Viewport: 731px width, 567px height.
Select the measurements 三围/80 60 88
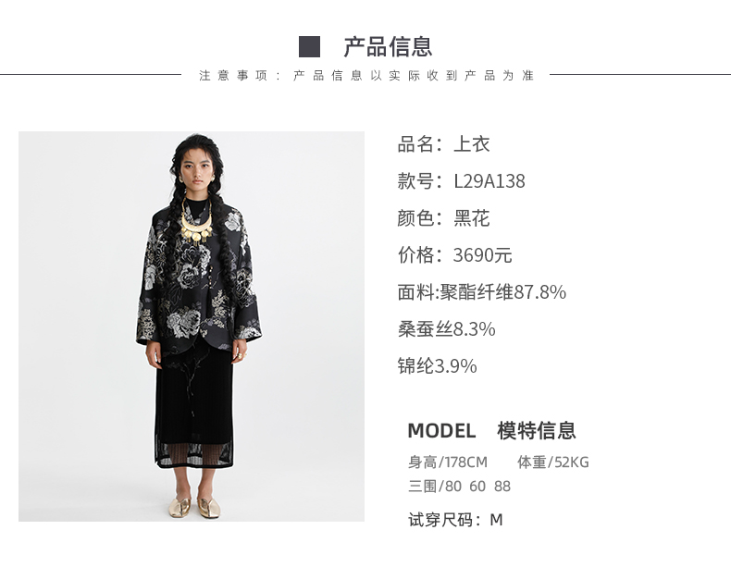tap(459, 487)
